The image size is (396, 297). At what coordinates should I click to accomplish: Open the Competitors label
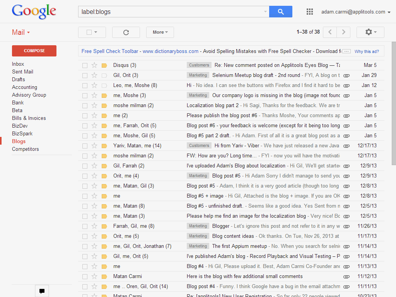click(x=25, y=149)
